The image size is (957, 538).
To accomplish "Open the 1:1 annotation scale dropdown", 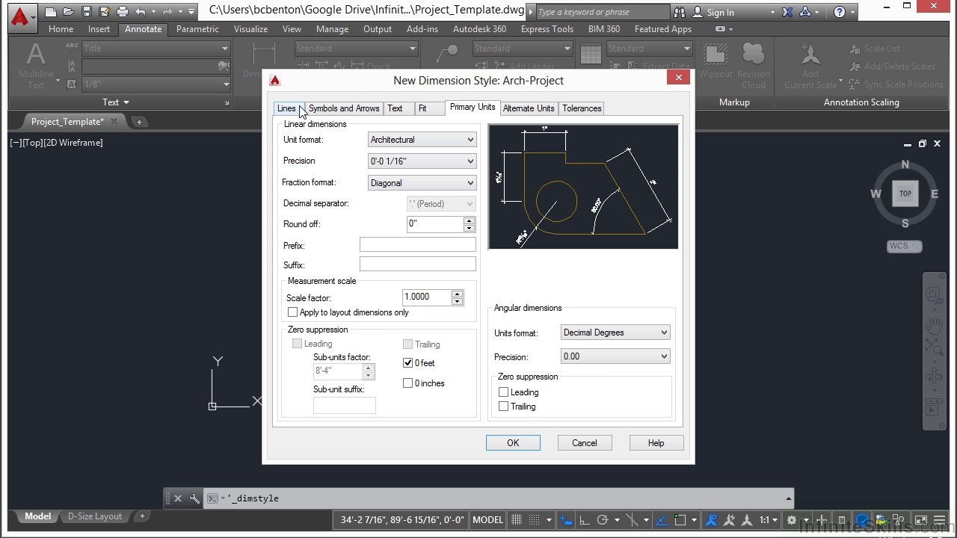I will [769, 520].
